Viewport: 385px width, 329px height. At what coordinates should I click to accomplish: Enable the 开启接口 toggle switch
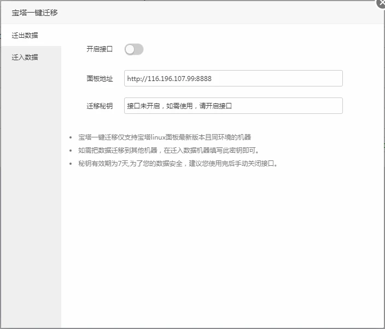134,49
